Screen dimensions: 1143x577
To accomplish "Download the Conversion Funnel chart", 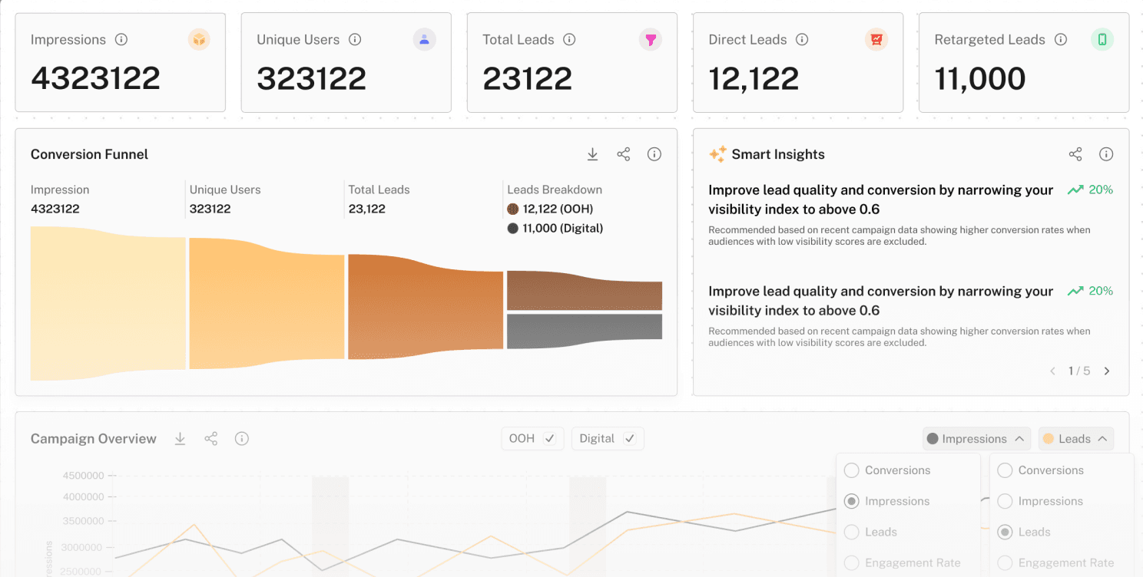I will pos(592,154).
